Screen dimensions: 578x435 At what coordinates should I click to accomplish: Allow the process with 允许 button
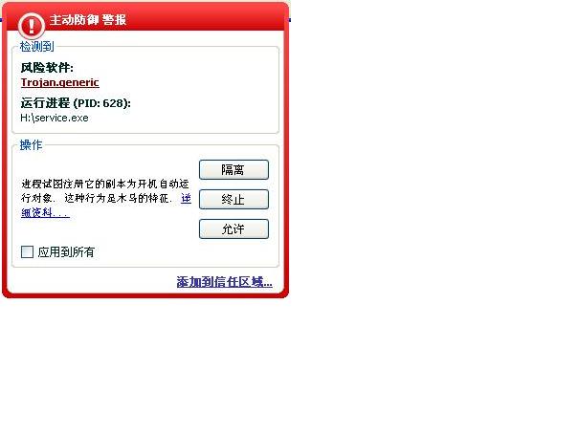pyautogui.click(x=233, y=229)
